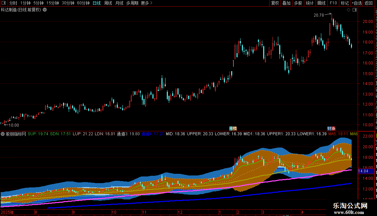Click the SUP: 19.74 indicator value
Image resolution: width=377 pixels, height=216 pixels.
[38, 134]
